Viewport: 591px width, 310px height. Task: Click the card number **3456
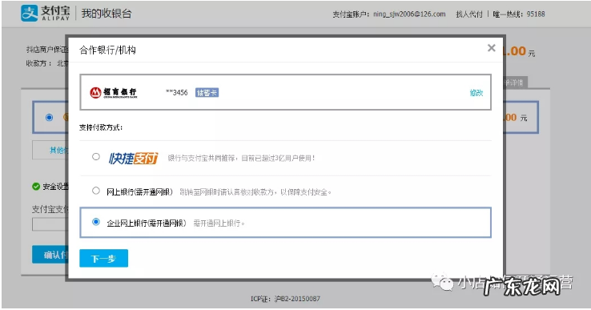click(177, 92)
